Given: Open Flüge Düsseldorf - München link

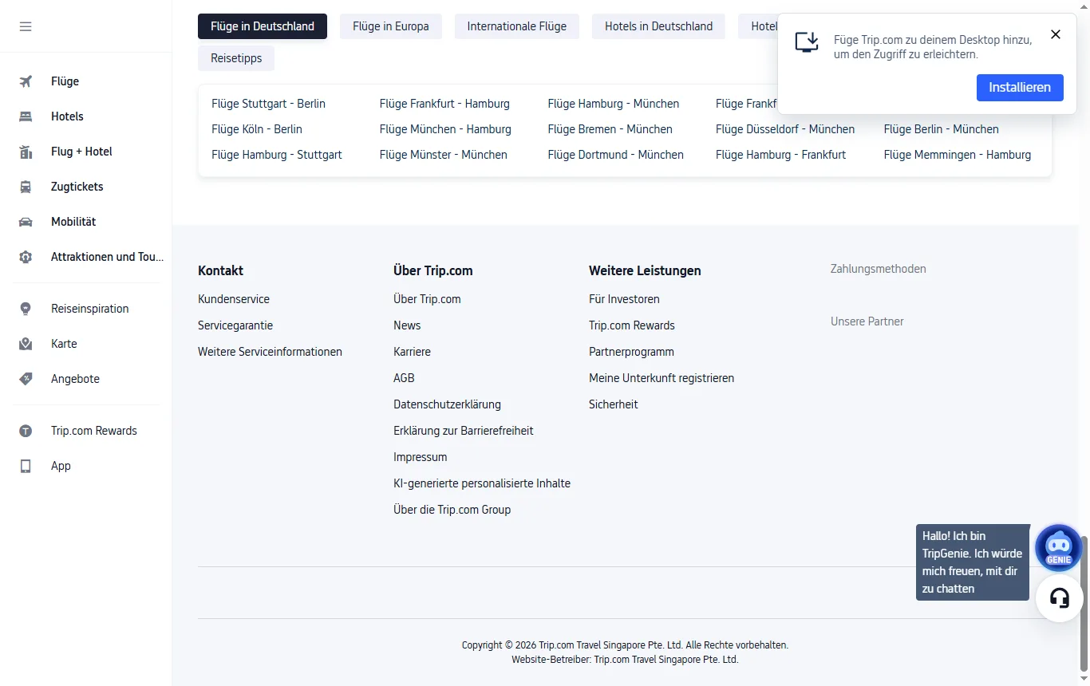Looking at the screenshot, I should coord(785,129).
